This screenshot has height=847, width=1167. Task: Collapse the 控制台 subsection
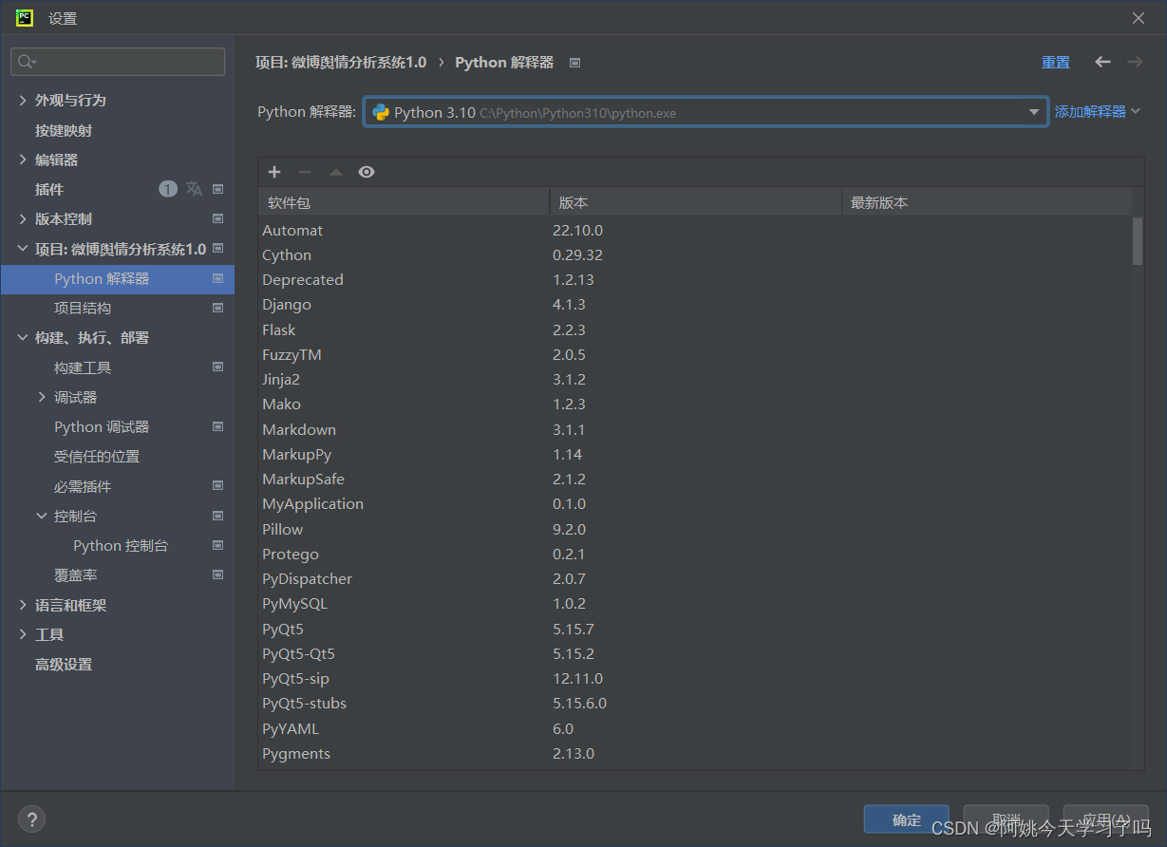(42, 516)
